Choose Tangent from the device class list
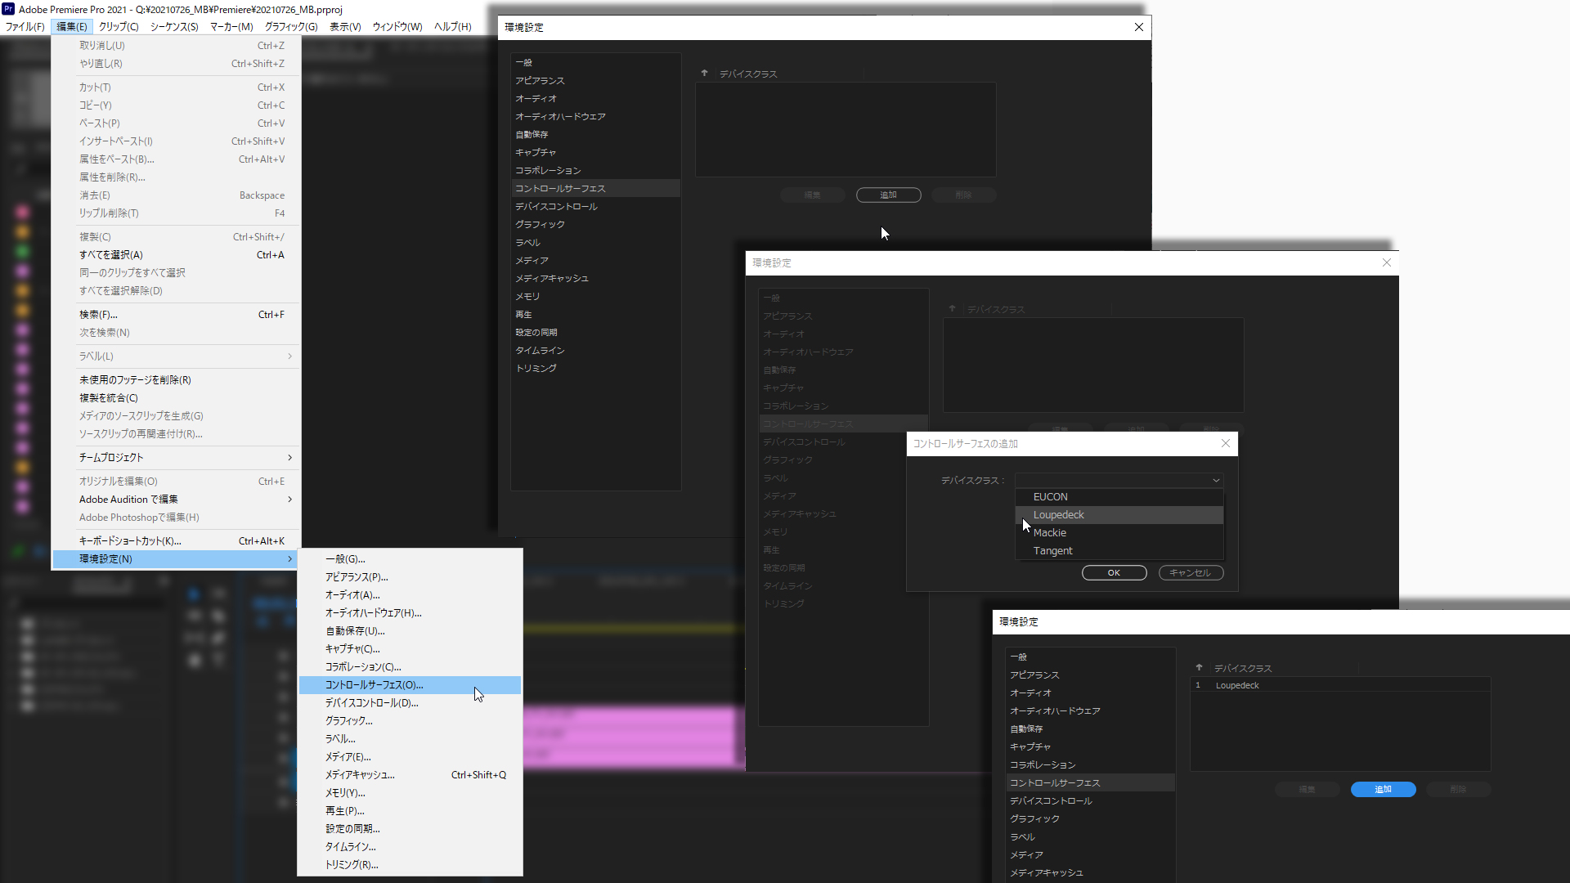 tap(1052, 551)
